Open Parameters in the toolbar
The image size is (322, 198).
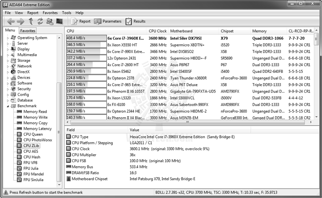(x=108, y=21)
